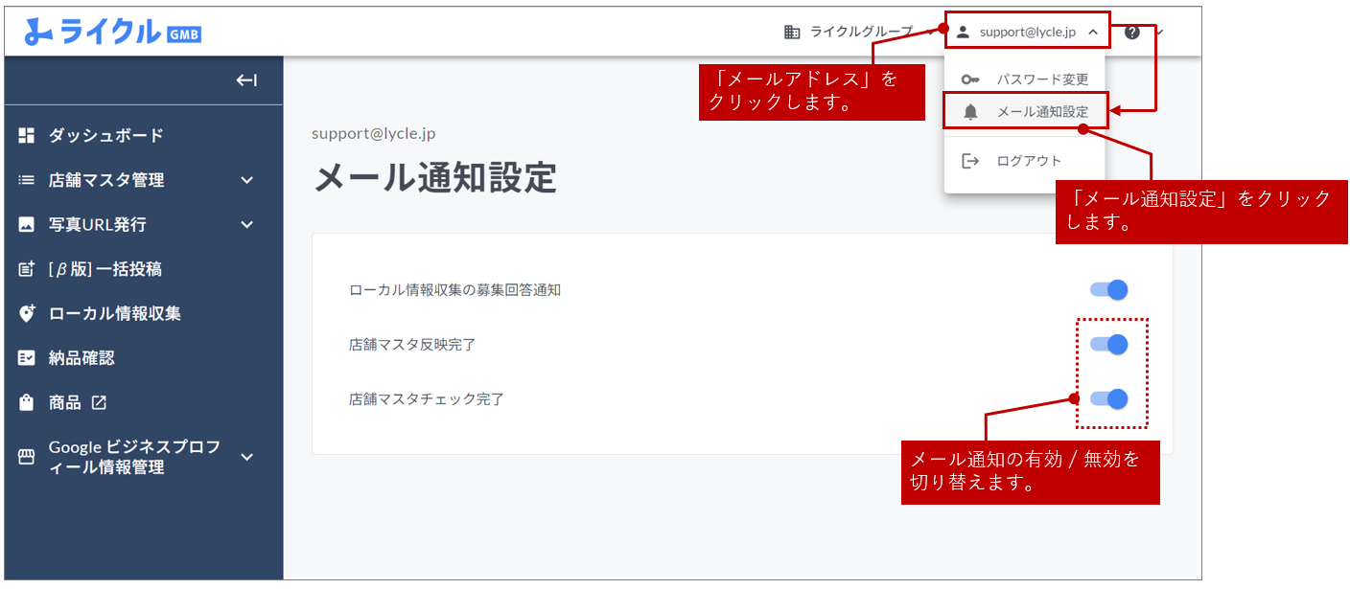Open the ダッシュボード sidebar link
Viewport: 1350px width, 589px height.
105,136
